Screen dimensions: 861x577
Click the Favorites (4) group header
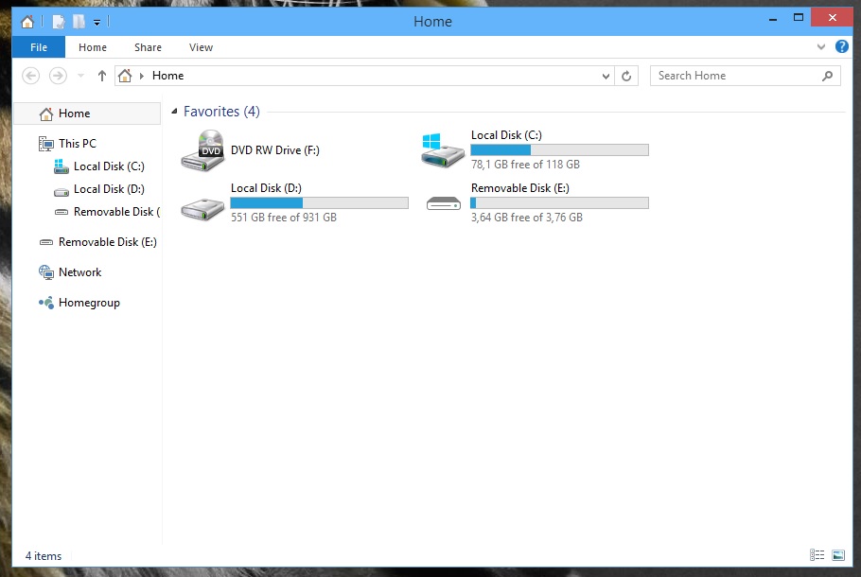coord(221,112)
